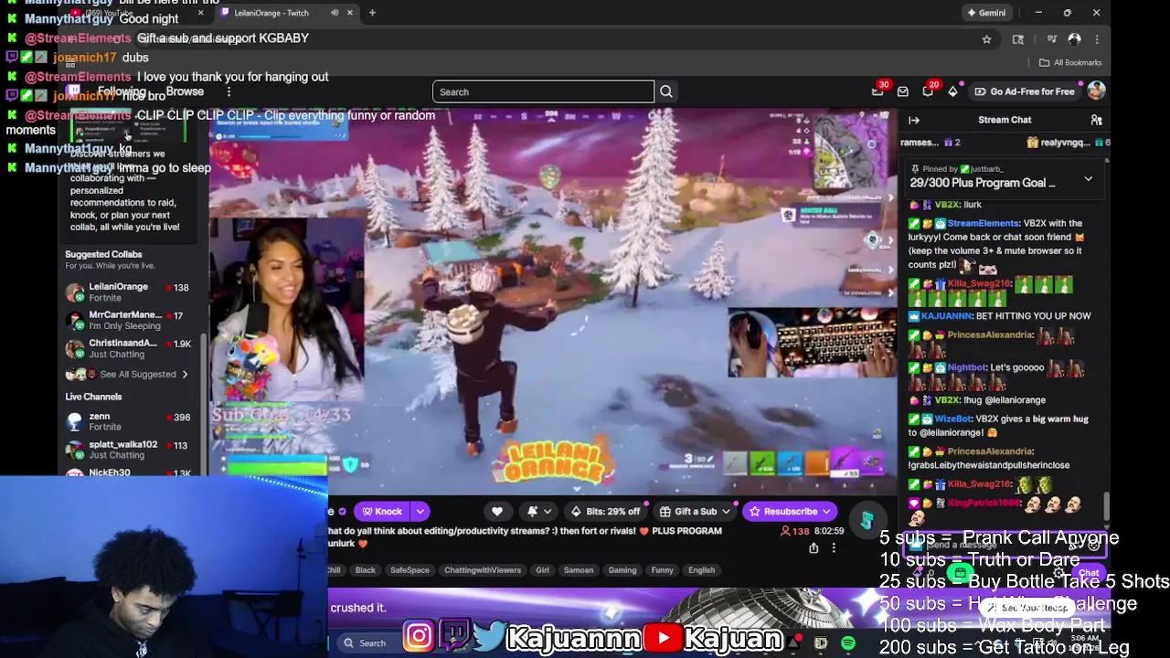Toggle the heart follow button
Image resolution: width=1170 pixels, height=658 pixels.
click(497, 512)
